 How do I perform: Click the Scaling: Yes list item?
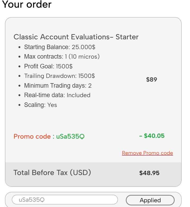40,105
